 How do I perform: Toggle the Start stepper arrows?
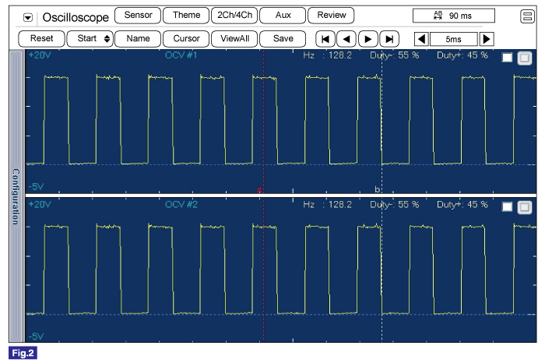pos(107,39)
